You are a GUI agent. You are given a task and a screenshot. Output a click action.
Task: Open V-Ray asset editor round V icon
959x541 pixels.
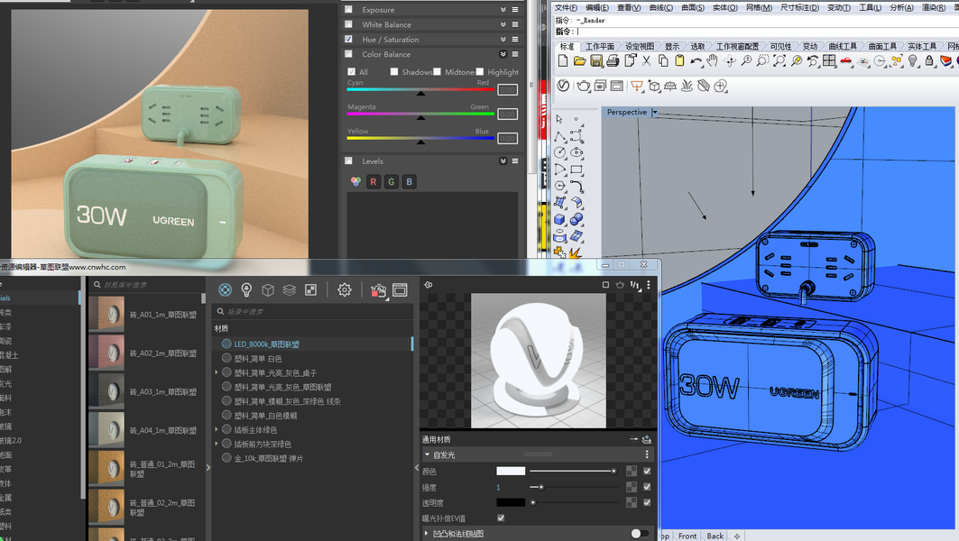click(563, 86)
